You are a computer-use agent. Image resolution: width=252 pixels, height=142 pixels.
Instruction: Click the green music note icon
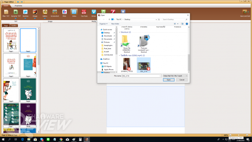coord(103,11)
